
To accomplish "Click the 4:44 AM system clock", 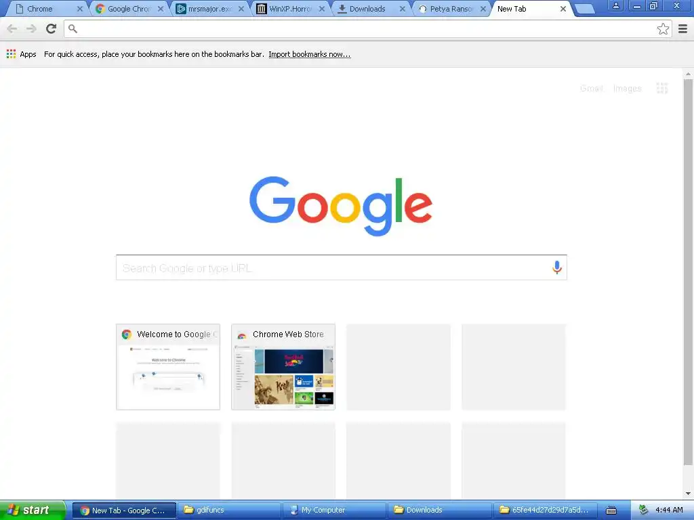I will [x=669, y=511].
